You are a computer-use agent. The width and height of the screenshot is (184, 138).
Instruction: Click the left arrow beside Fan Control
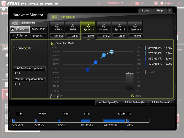(51, 17)
